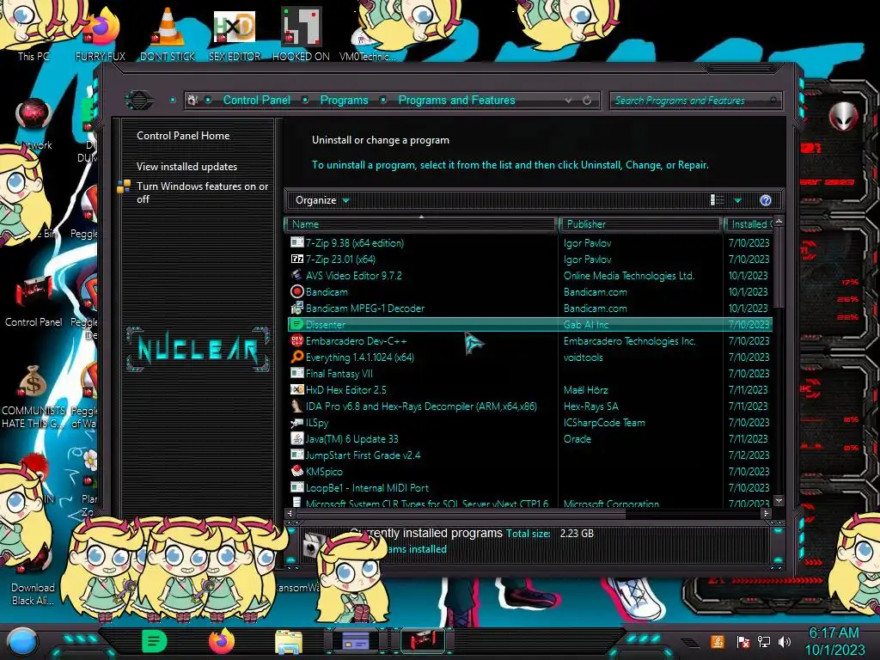Click the horizontal scroll right arrow
This screenshot has width=880, height=660.
766,513
